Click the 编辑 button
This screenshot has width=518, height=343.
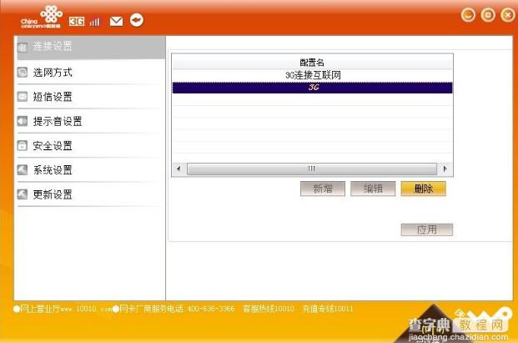[373, 189]
